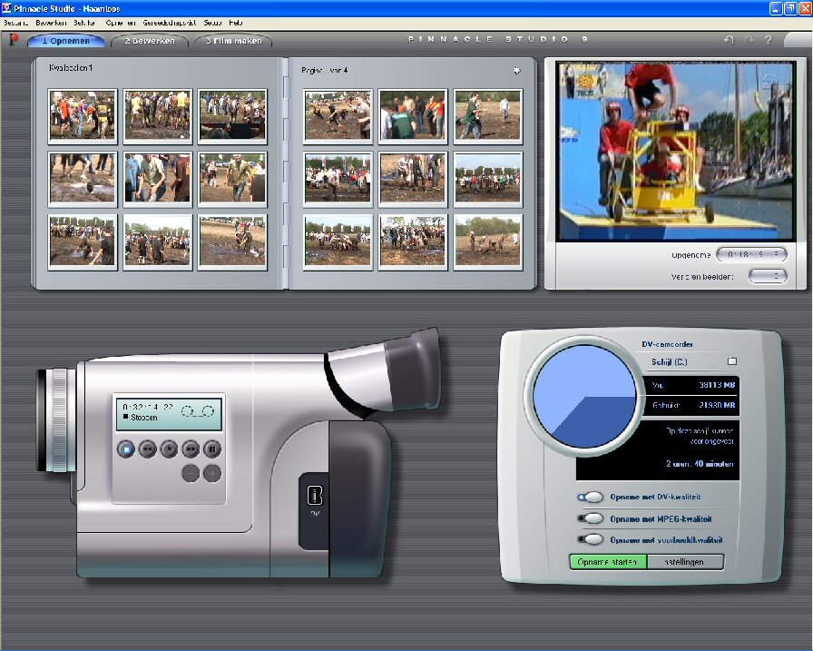Click the green Opname starten button
This screenshot has width=813, height=651.
(x=608, y=562)
